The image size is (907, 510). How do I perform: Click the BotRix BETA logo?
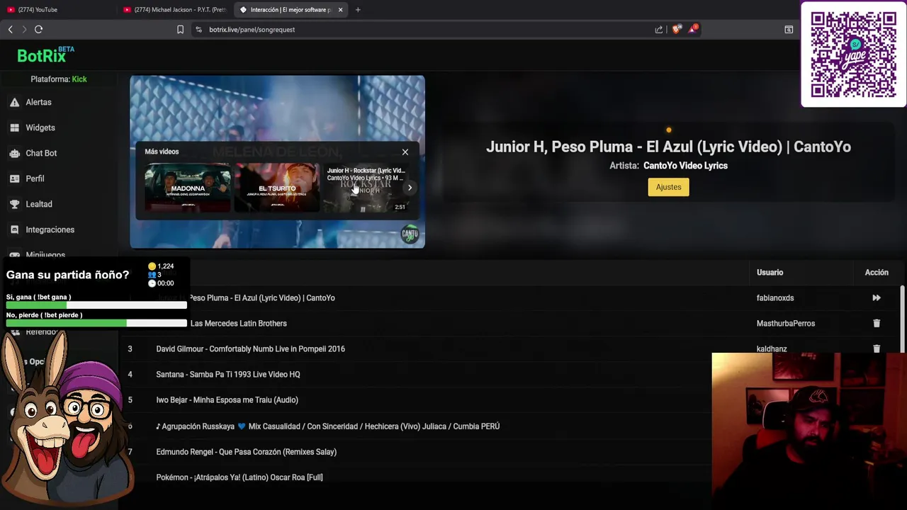pos(46,55)
